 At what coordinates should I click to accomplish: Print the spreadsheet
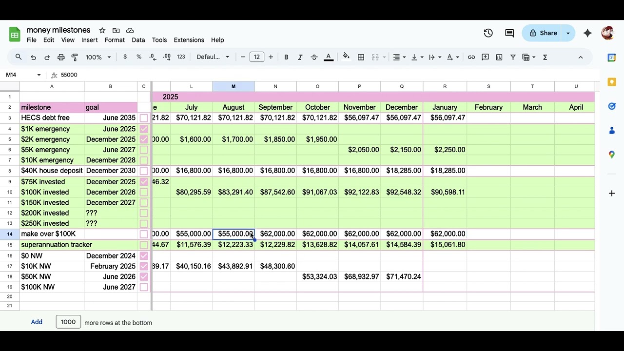pos(61,57)
